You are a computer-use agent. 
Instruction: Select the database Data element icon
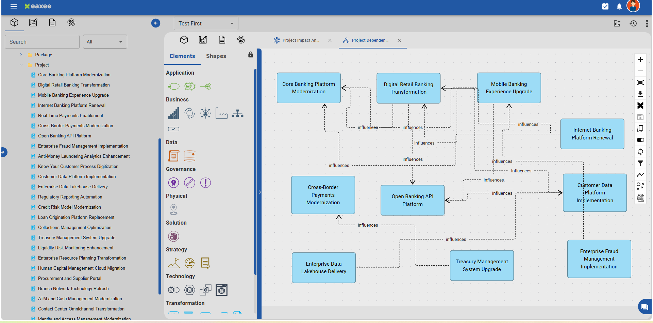(x=189, y=156)
